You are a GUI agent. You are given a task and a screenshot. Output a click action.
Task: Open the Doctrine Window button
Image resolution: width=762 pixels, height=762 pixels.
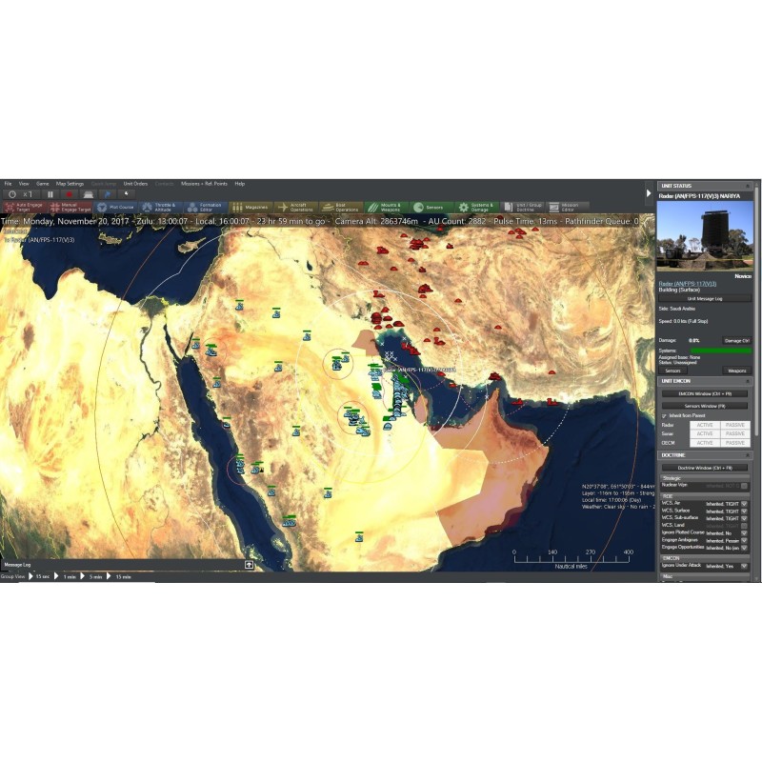[705, 468]
